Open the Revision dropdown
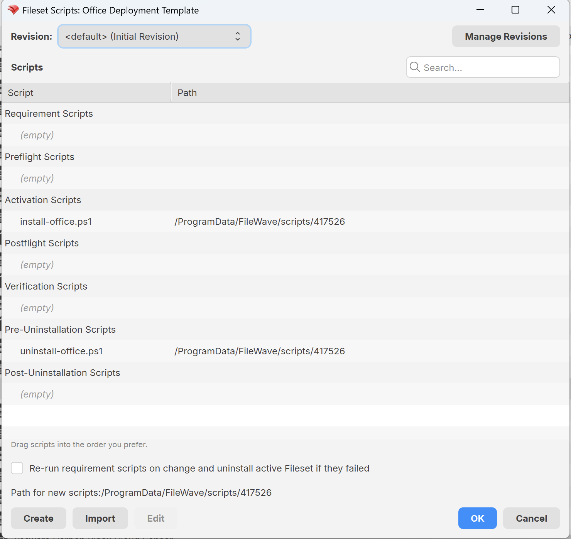571x539 pixels. tap(154, 36)
